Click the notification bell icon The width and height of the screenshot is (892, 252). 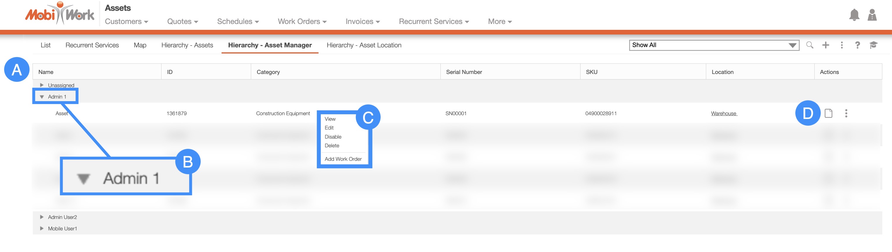click(x=854, y=15)
